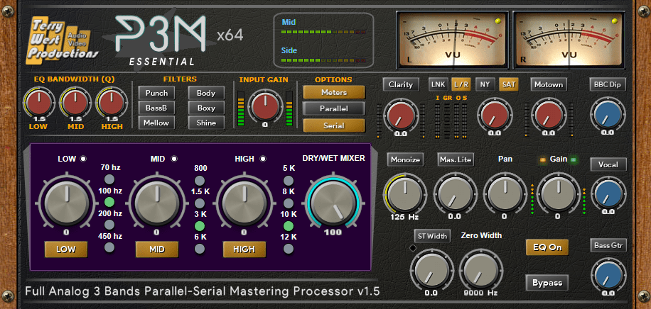Screen dimensions: 651x309
Task: Select the 10 K high frequency LED
Action: pos(288,226)
